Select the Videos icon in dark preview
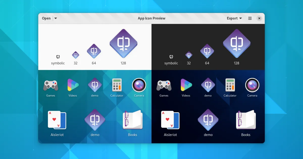Image resolution: width=303 pixels, height=159 pixels. pyautogui.click(x=186, y=85)
